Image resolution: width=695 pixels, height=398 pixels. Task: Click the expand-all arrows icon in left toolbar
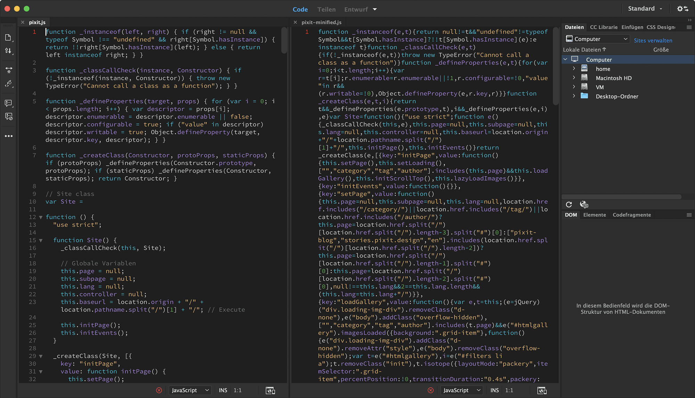pyautogui.click(x=9, y=70)
